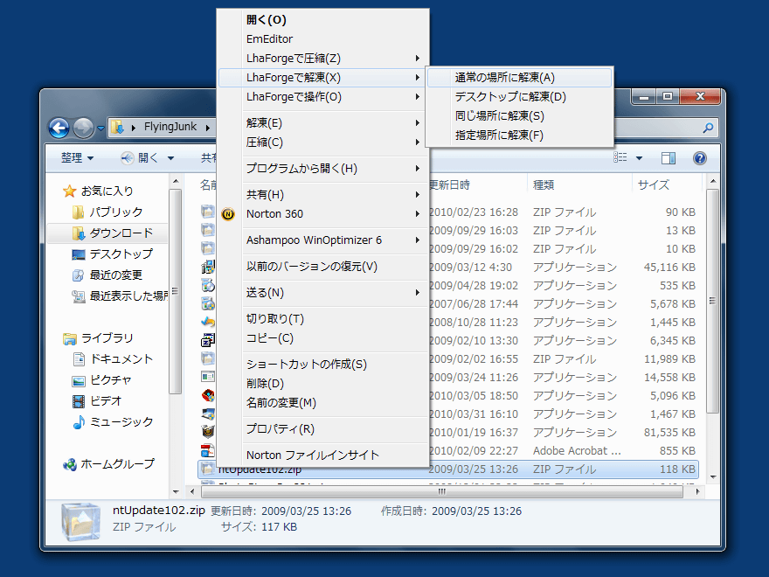Open the 整理 toolbar menu

tap(77, 158)
